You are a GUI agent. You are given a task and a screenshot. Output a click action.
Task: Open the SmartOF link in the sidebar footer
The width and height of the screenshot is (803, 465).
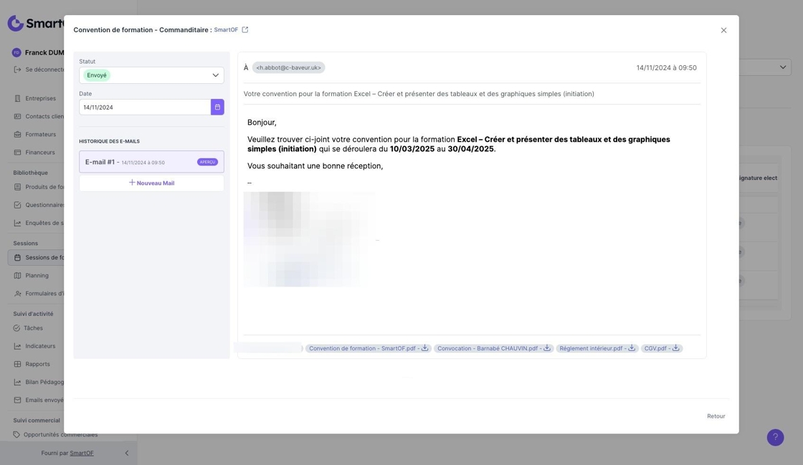[x=82, y=453]
